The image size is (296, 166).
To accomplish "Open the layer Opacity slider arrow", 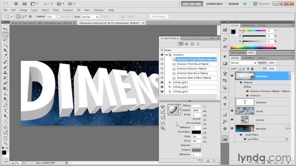I will pos(277,63).
